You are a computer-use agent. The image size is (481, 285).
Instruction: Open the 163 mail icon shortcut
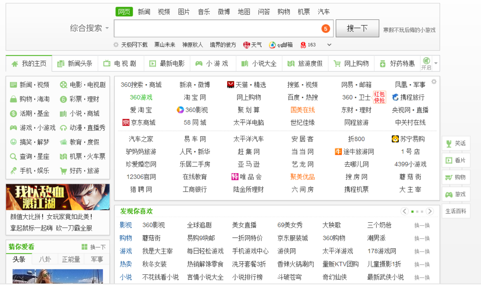tap(303, 45)
